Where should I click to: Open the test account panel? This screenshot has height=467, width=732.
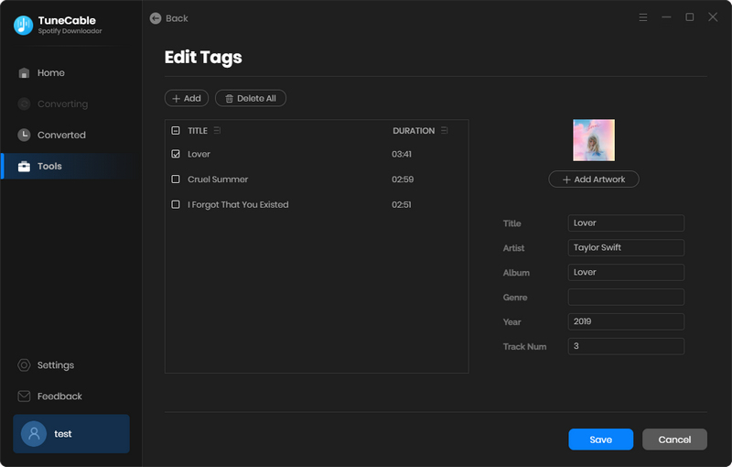(71, 434)
